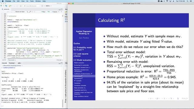Click the AirPlay display icon

coord(170,1)
